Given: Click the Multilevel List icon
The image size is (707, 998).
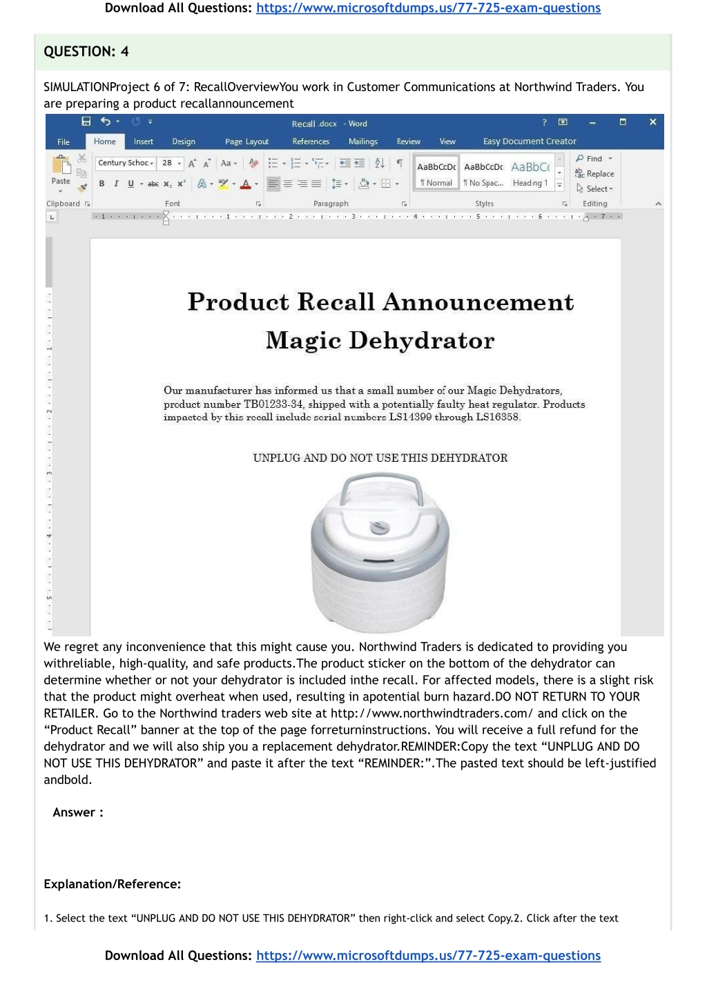Looking at the screenshot, I should click(318, 163).
